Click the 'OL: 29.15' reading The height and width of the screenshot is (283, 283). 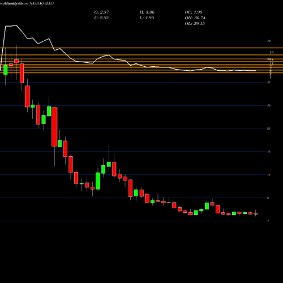(195, 24)
